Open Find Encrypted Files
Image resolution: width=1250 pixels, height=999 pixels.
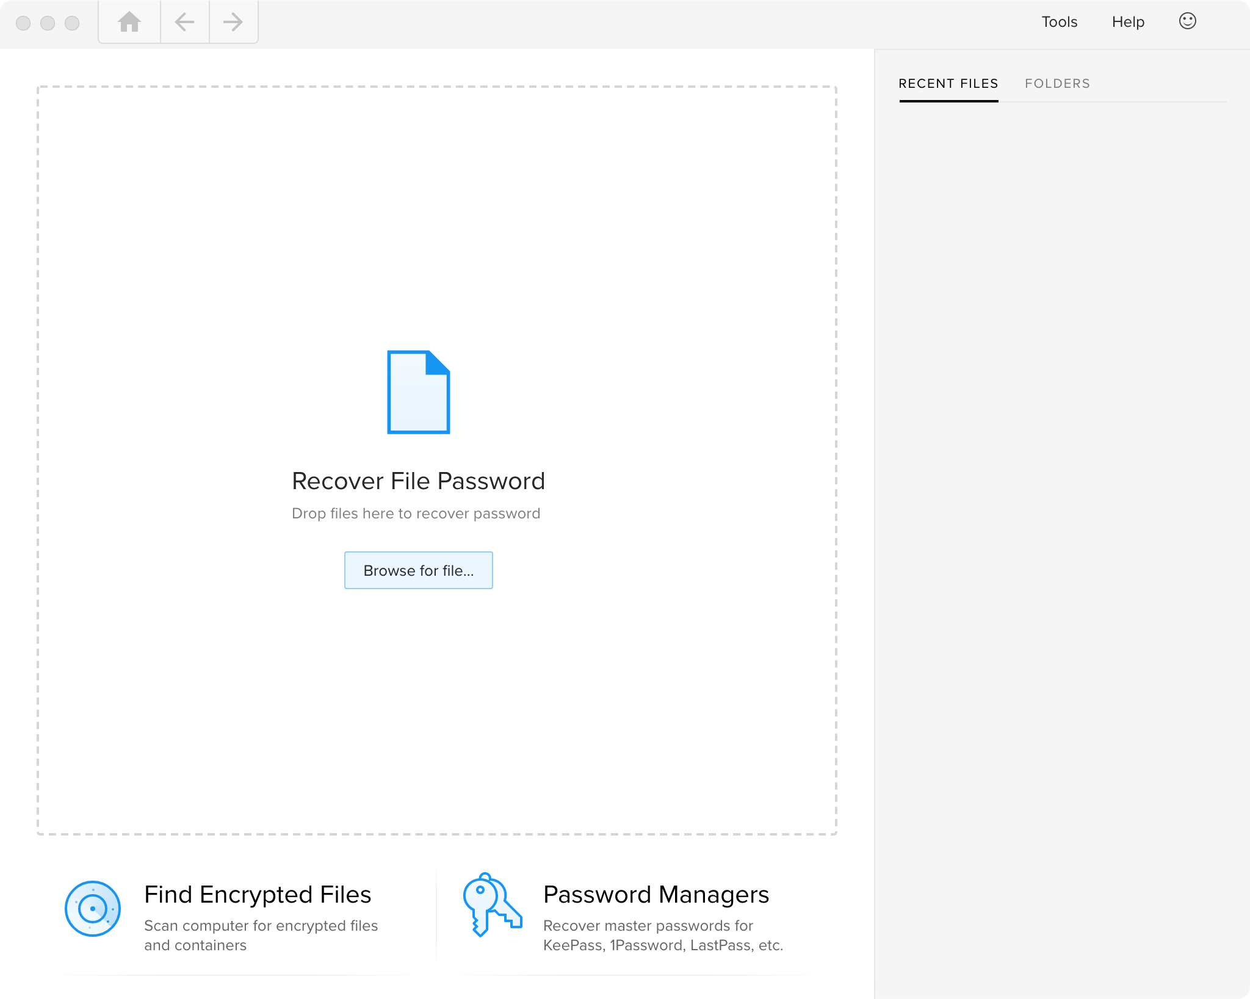[258, 895]
